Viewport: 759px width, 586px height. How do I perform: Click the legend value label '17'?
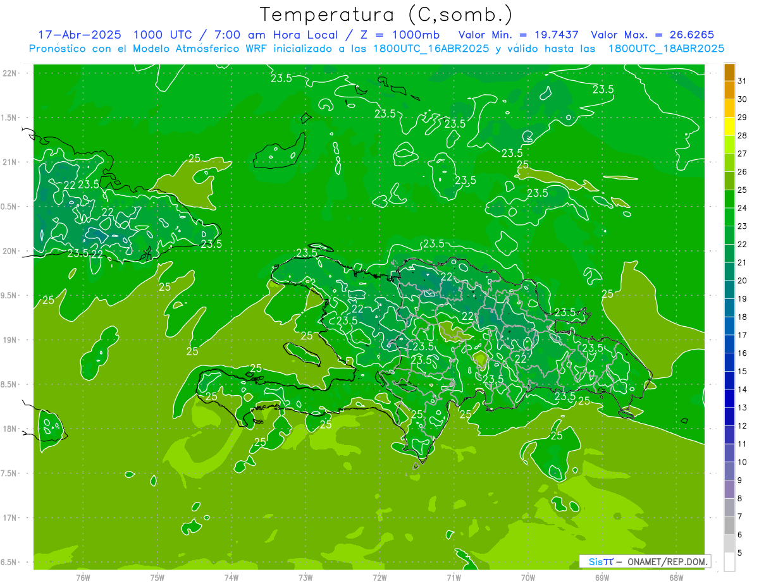pos(743,335)
